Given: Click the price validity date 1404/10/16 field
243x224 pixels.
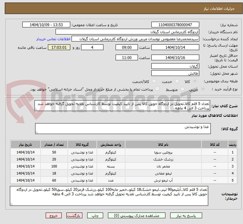Looking at the screenshot, I should pos(175,57).
